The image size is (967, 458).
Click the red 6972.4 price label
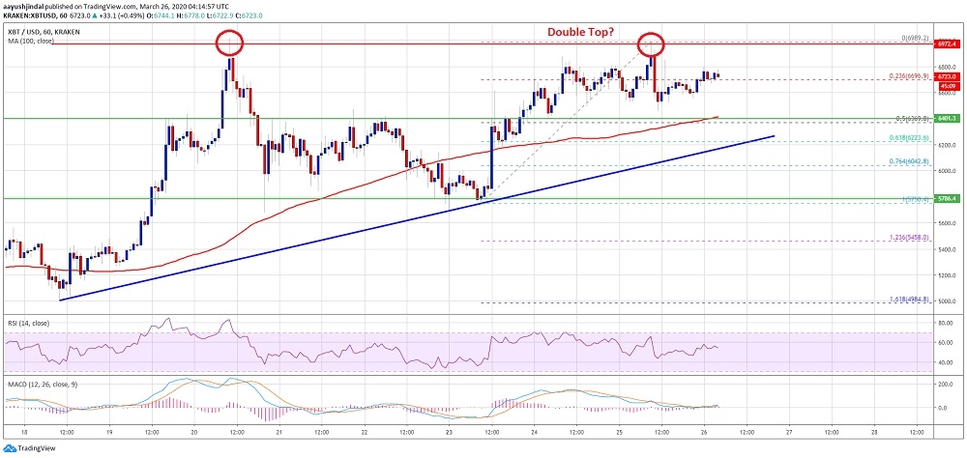946,43
